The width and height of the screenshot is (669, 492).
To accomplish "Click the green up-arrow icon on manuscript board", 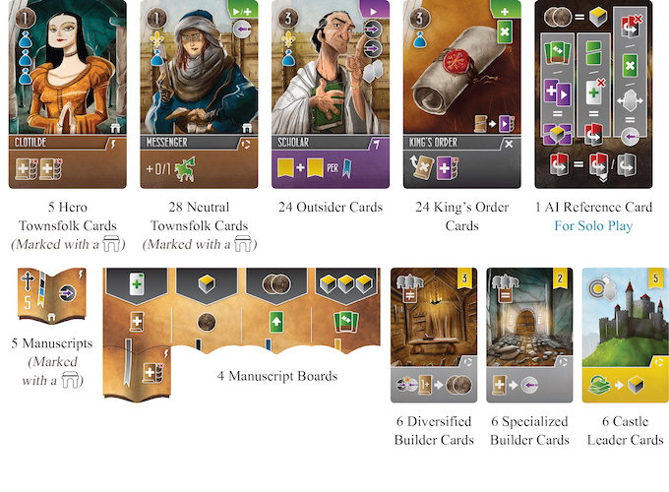I will pos(276,322).
